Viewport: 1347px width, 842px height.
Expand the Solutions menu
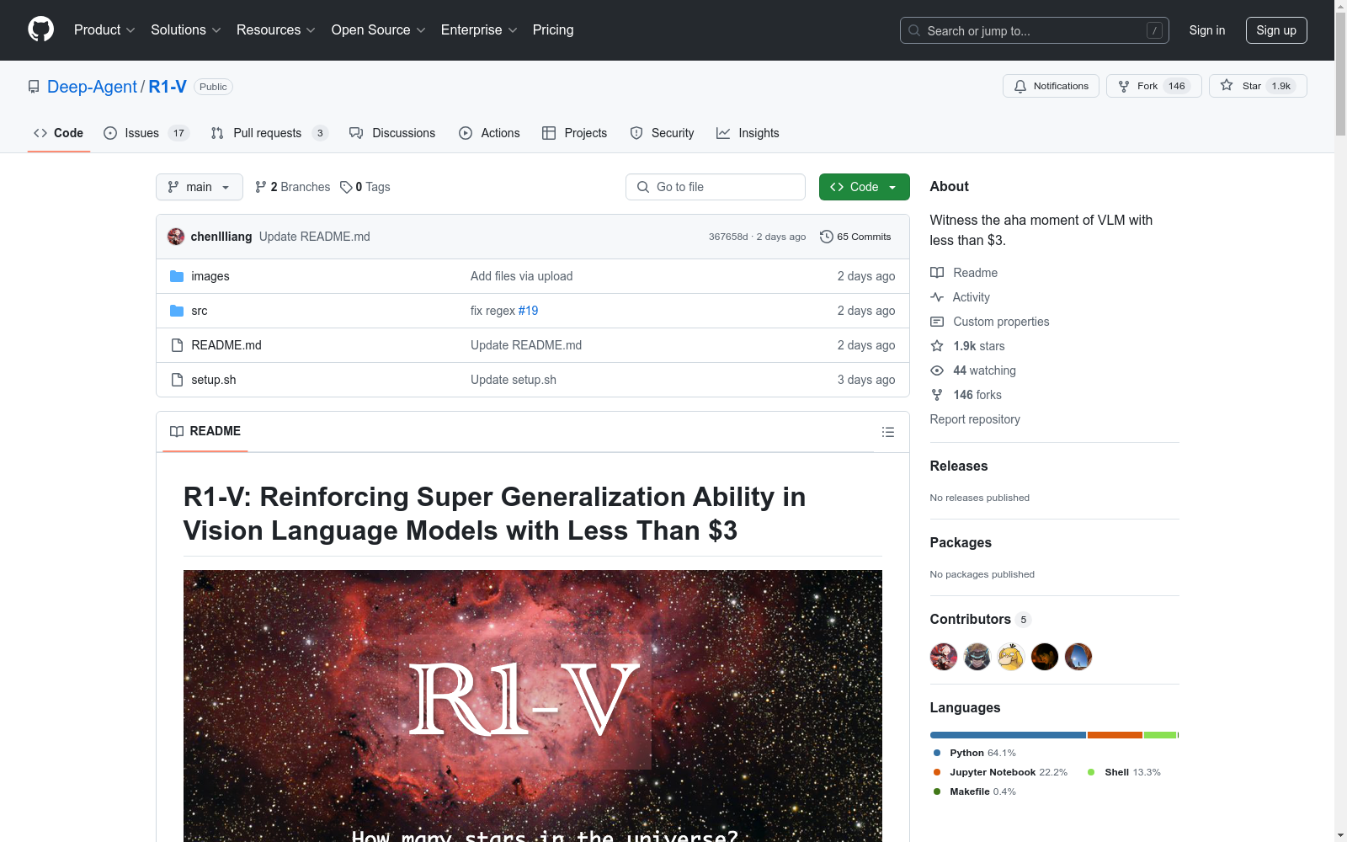tap(186, 30)
